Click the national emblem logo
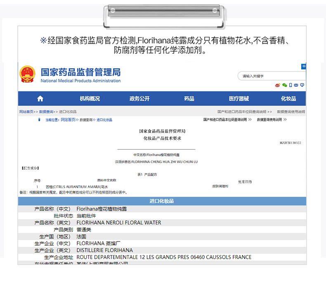The height and width of the screenshot is (282, 326). (x=27, y=74)
